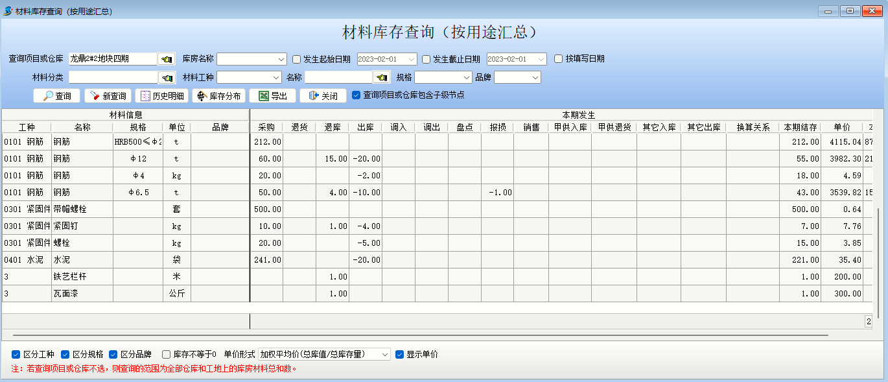Click the 查询 magnifier search button
Screen dimensions: 888x382
tap(56, 96)
